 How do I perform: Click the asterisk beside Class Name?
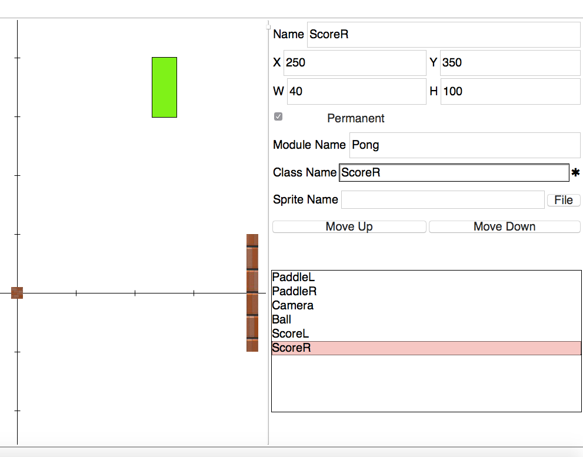click(x=575, y=173)
